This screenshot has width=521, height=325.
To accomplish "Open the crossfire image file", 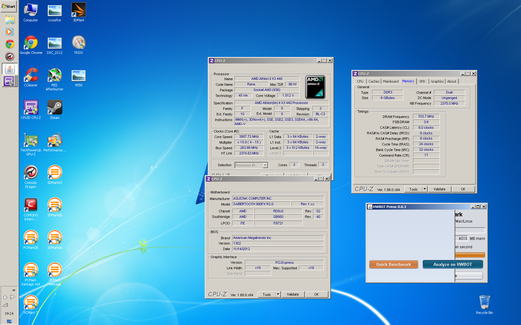I will (x=55, y=13).
